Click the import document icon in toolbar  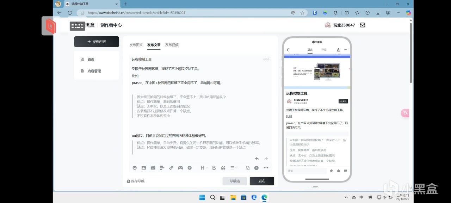[247, 168]
